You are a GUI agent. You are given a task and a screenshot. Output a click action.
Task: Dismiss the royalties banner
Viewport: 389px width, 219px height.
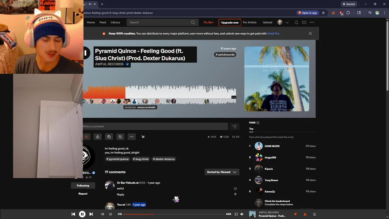pos(310,33)
